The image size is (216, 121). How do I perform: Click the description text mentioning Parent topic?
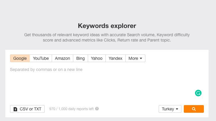107,37
